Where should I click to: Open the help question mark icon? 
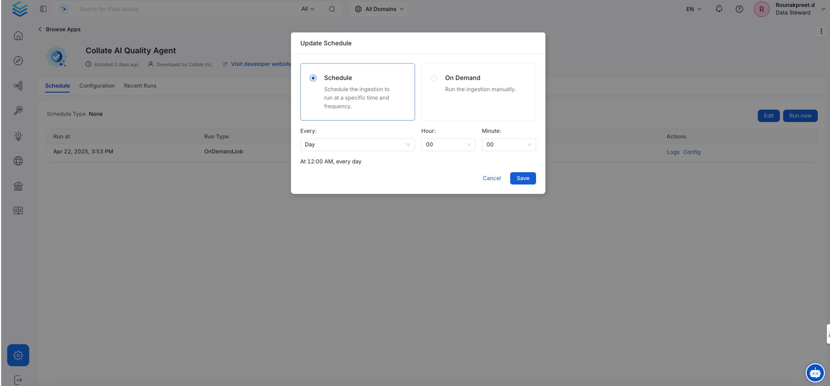click(739, 9)
